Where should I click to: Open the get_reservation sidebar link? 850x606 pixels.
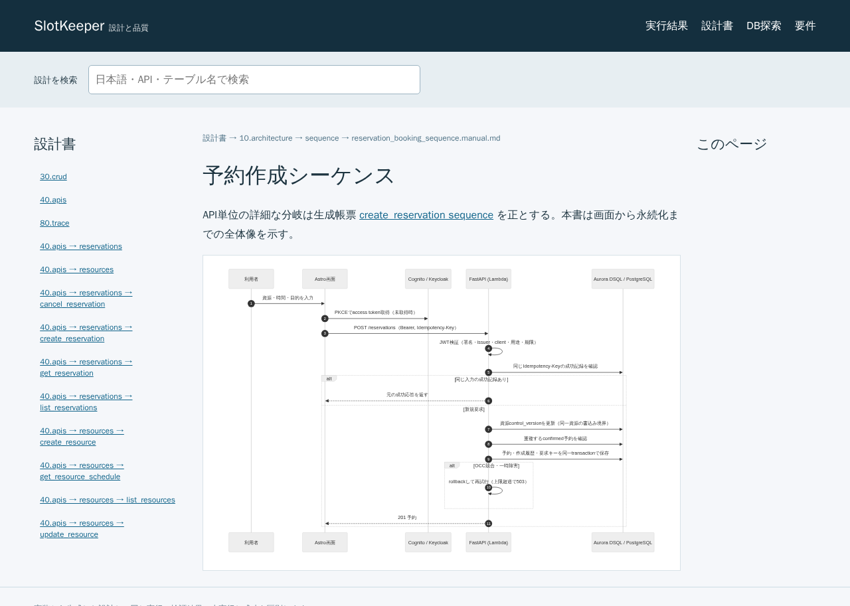click(86, 367)
